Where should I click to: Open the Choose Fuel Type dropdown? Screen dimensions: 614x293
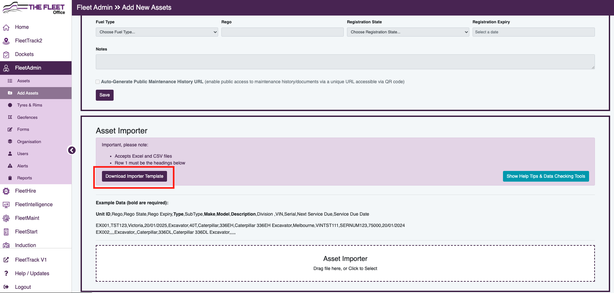coord(157,32)
